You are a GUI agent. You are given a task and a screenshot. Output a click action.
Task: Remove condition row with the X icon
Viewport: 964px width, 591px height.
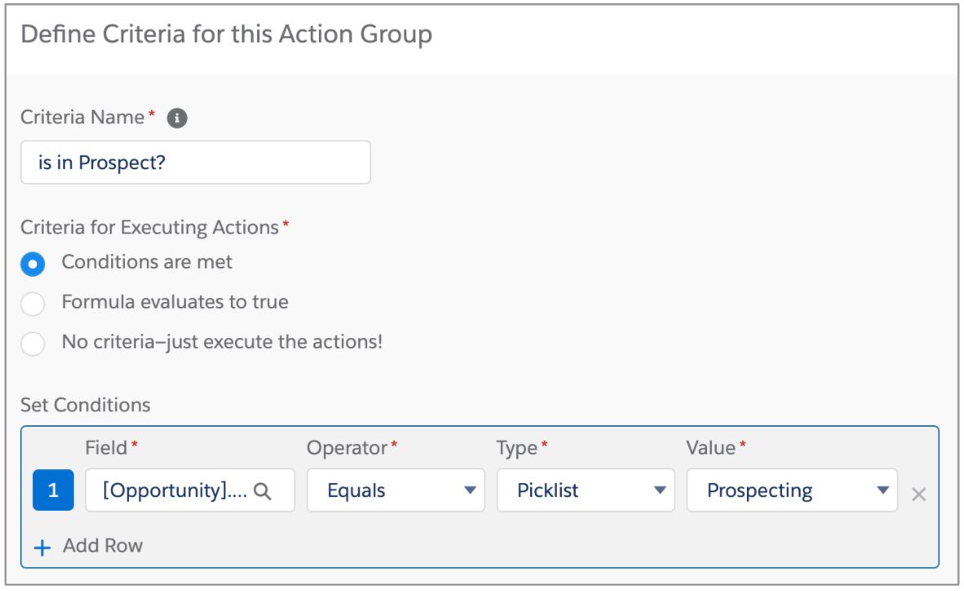918,494
